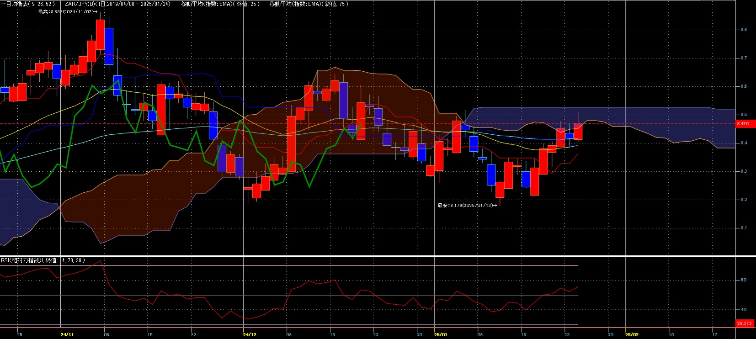Click the 最高:8.863(2024/11/07) high annotation
Viewport: 756px width, 339px height.
pos(68,12)
